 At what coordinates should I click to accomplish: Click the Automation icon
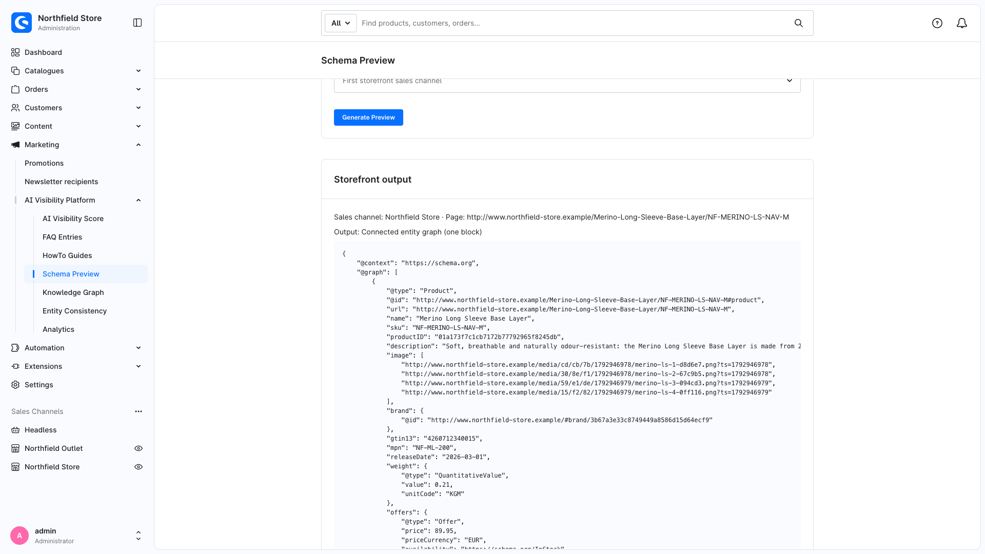click(x=15, y=348)
